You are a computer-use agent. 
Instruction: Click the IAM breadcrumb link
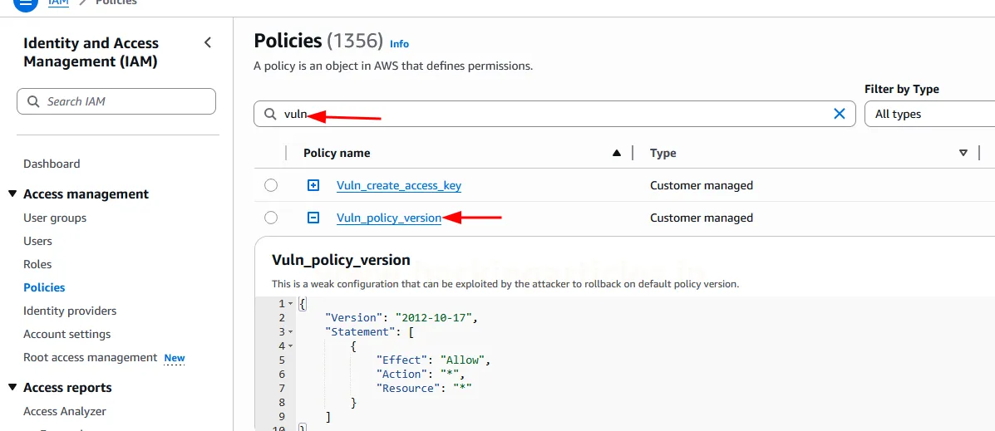[x=59, y=2]
